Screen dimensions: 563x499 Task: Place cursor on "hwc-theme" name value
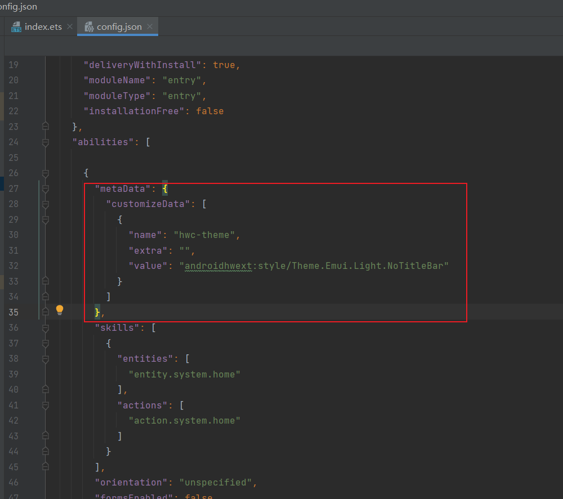(204, 235)
